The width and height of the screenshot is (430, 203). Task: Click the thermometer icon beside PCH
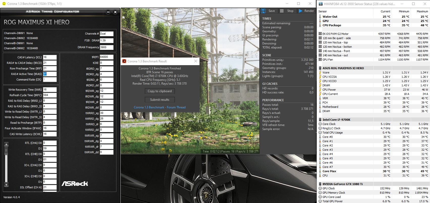click(320, 103)
